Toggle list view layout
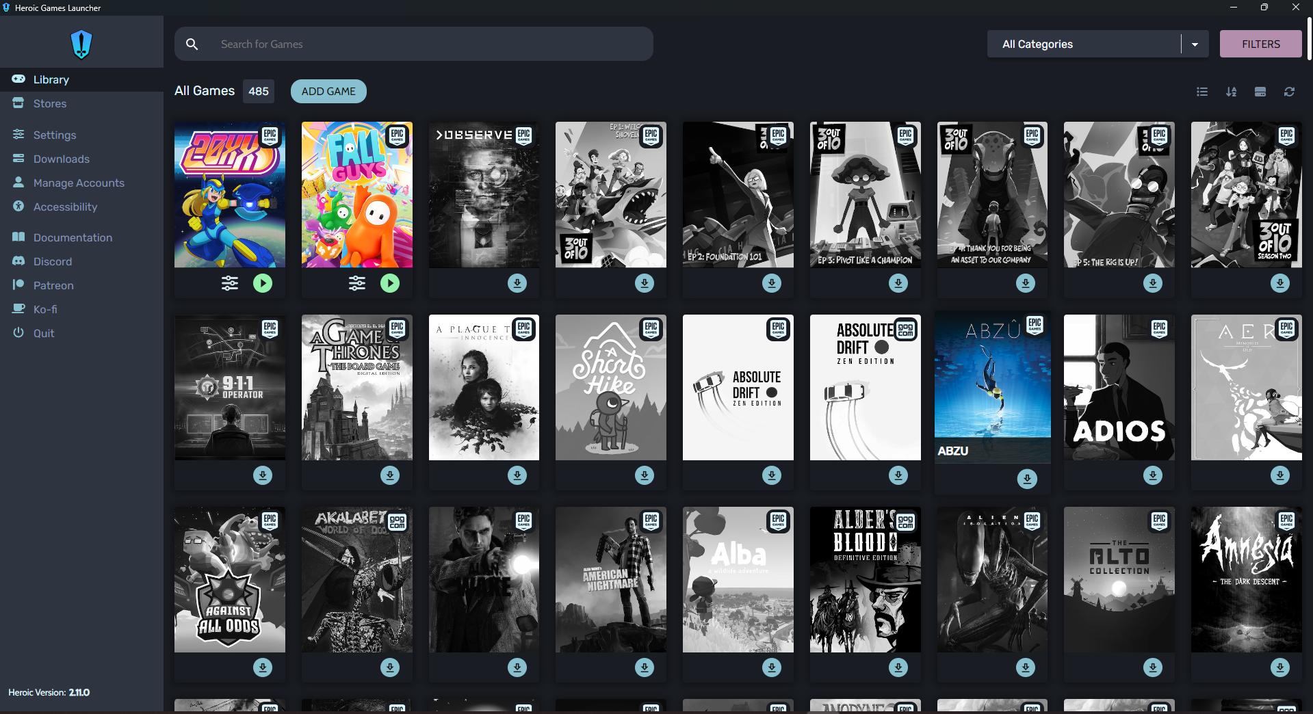The height and width of the screenshot is (714, 1313). (1202, 92)
